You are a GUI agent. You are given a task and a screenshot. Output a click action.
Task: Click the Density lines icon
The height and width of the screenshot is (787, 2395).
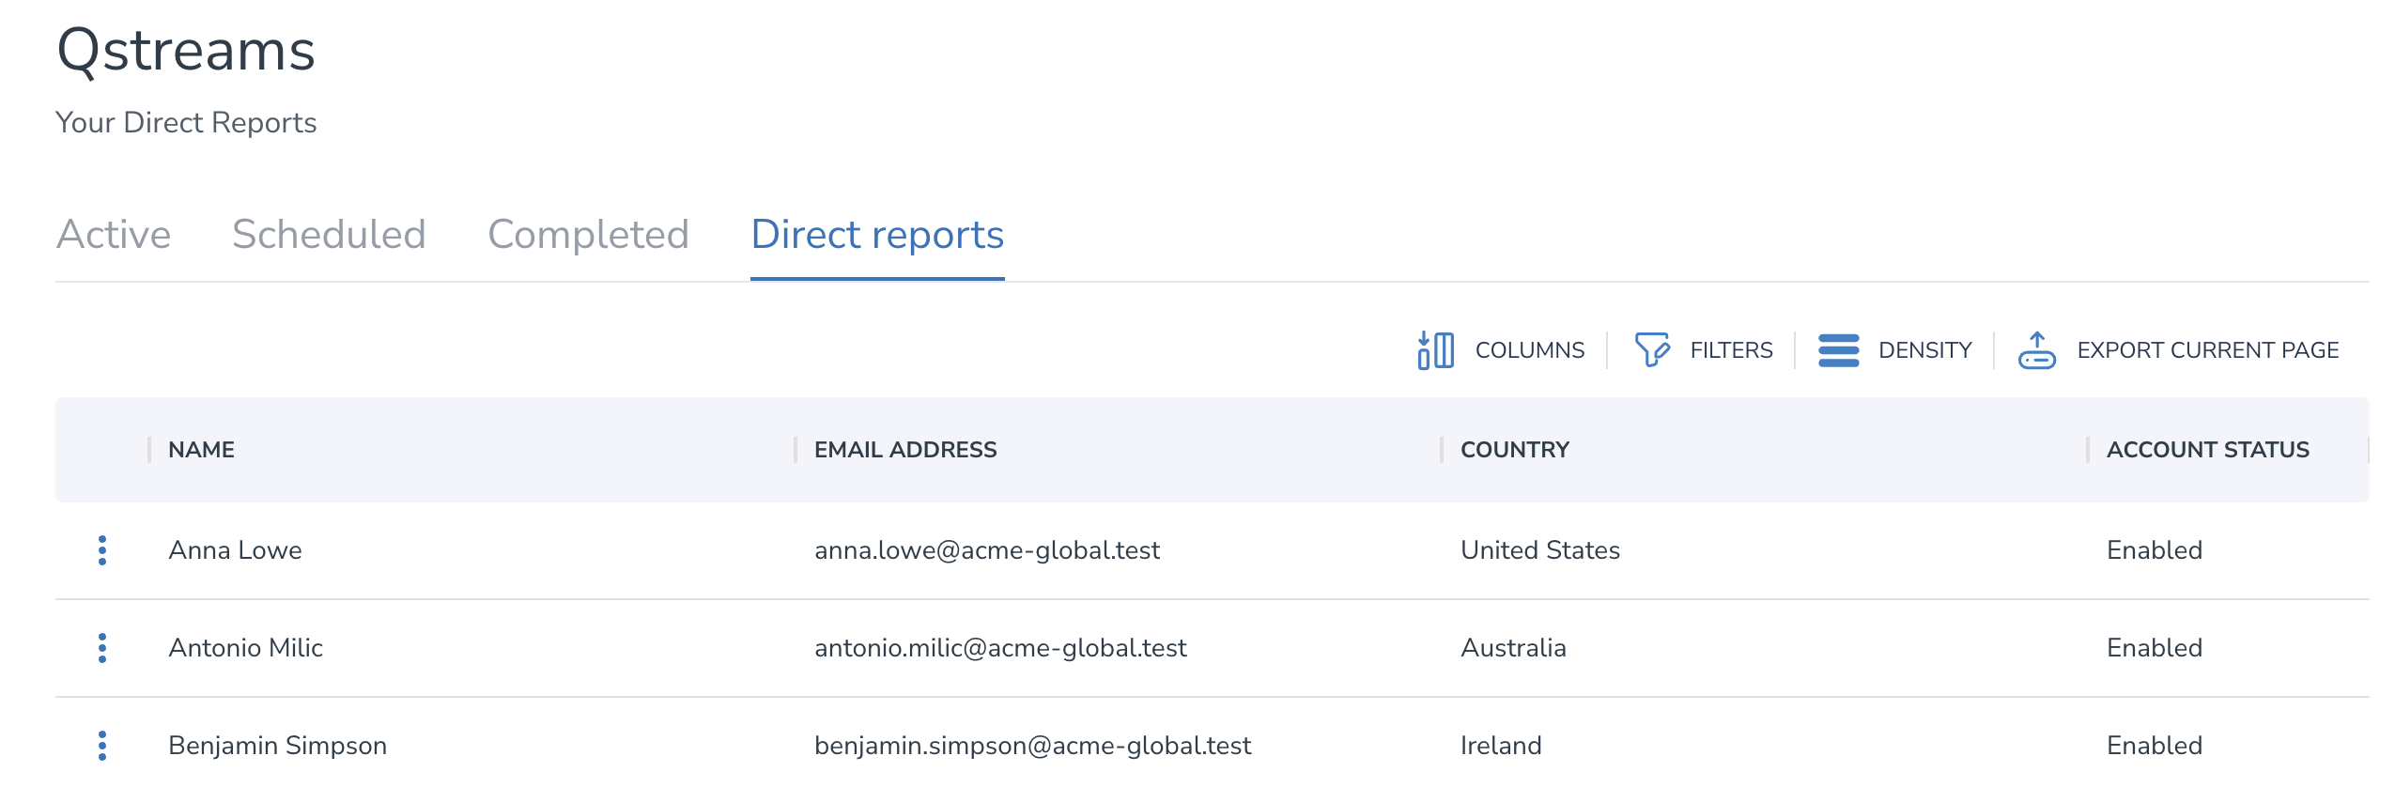click(1838, 350)
